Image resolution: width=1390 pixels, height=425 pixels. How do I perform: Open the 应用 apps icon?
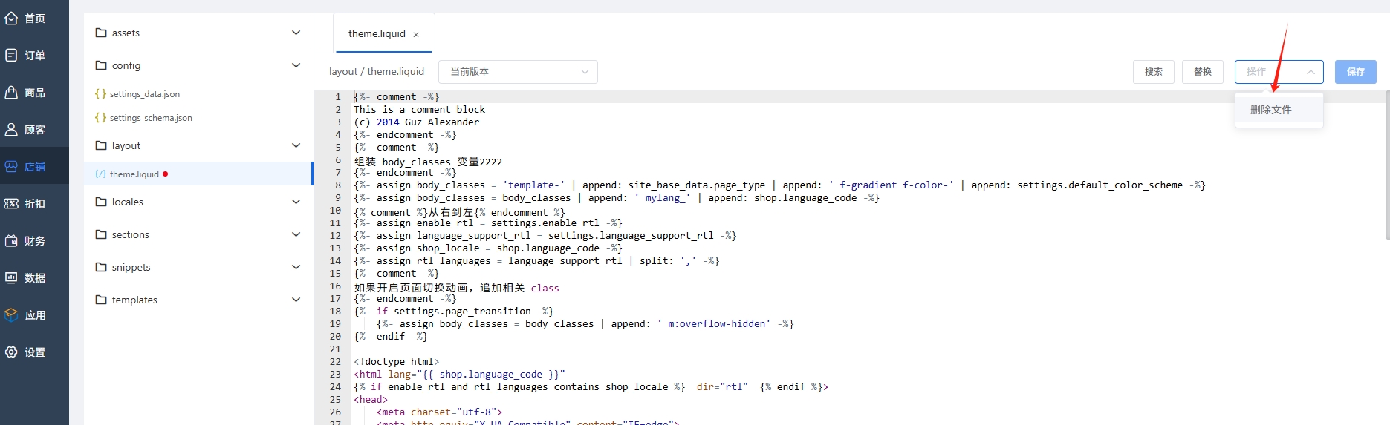pos(11,315)
